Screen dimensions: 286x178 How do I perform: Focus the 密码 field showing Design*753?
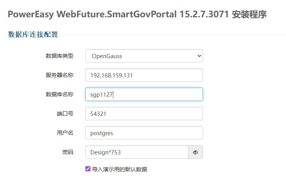pyautogui.click(x=137, y=152)
